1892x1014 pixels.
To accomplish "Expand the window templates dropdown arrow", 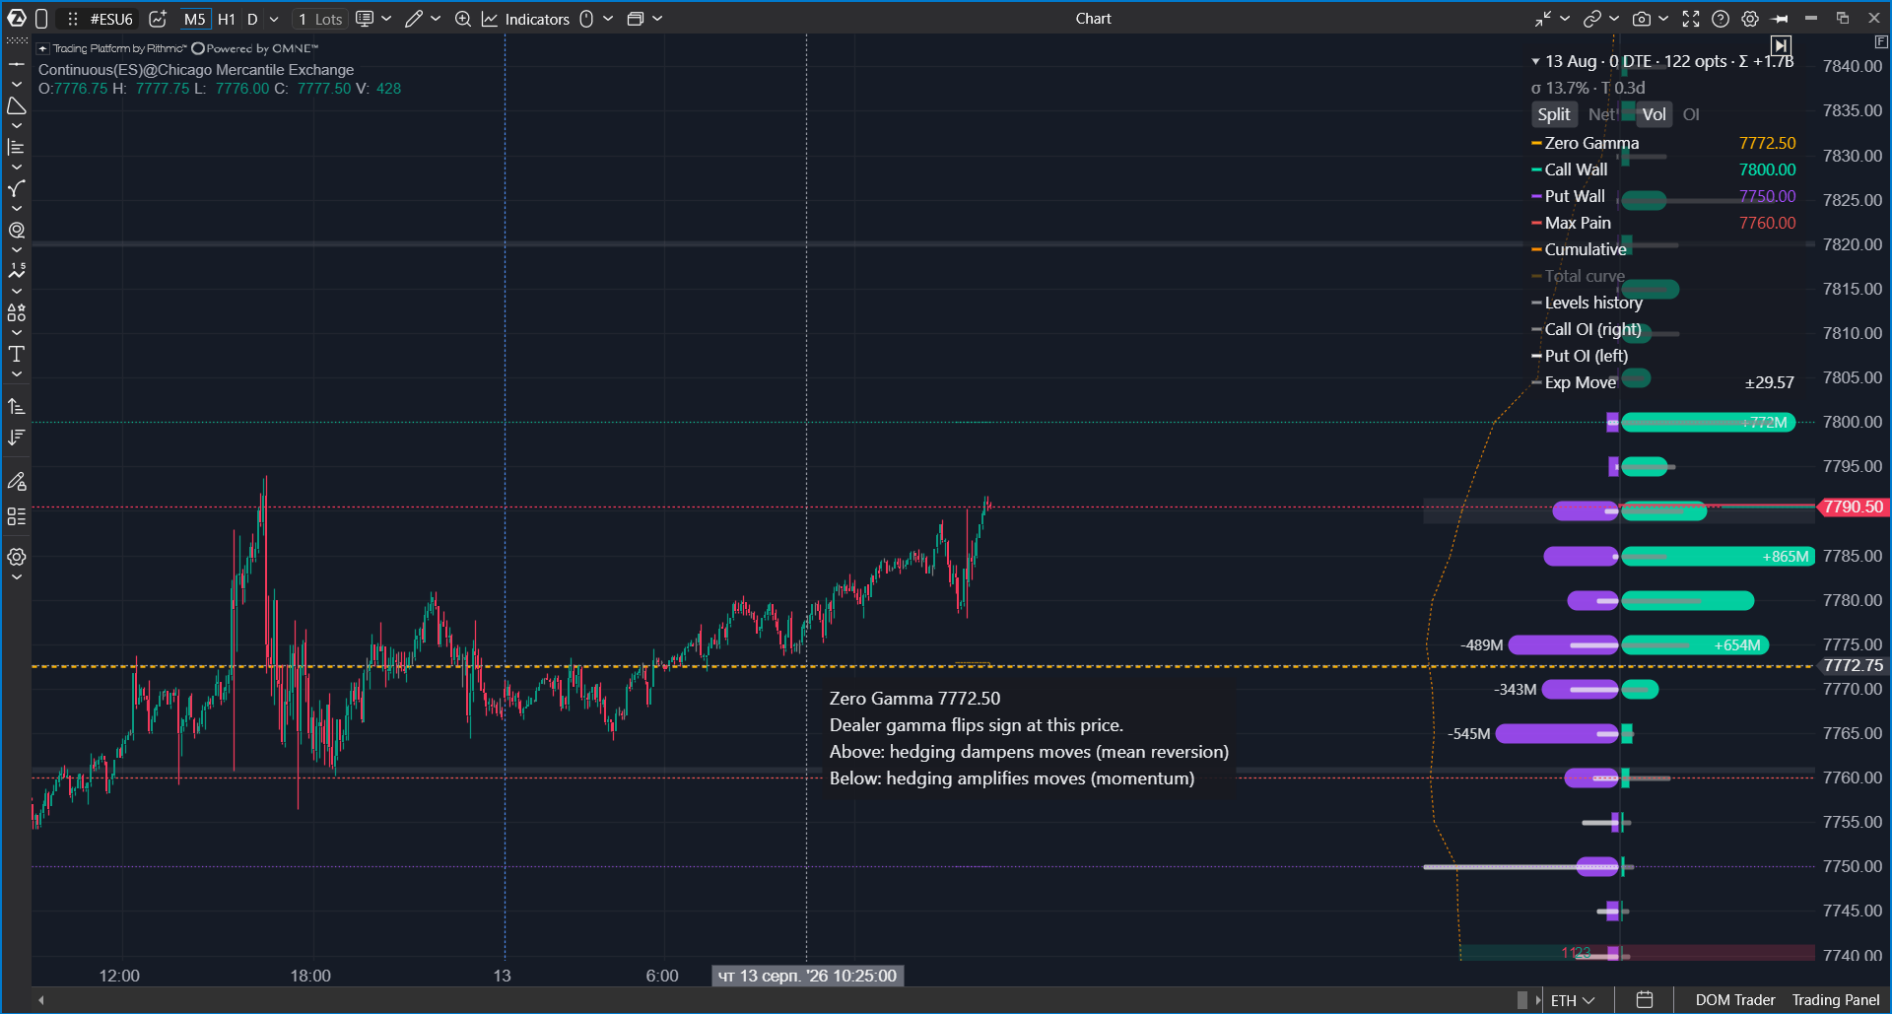I will tap(657, 19).
